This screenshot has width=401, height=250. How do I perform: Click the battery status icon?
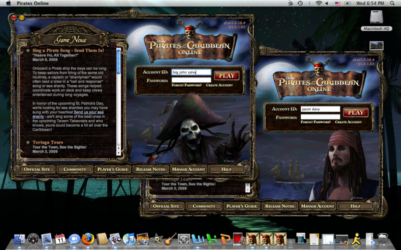347,3
